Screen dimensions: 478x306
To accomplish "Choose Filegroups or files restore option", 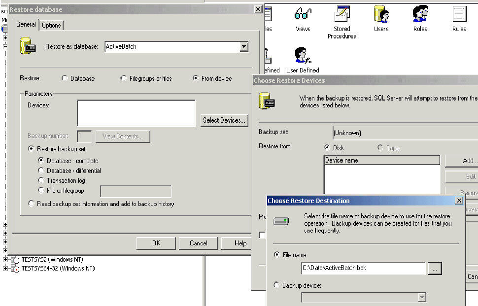I will coord(124,78).
